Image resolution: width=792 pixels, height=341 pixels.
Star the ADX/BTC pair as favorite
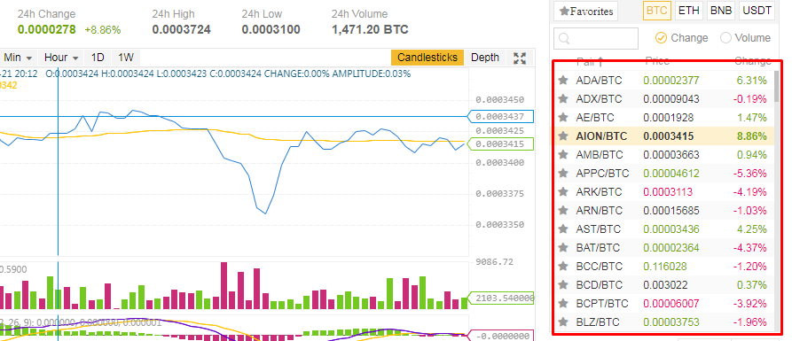(x=562, y=98)
